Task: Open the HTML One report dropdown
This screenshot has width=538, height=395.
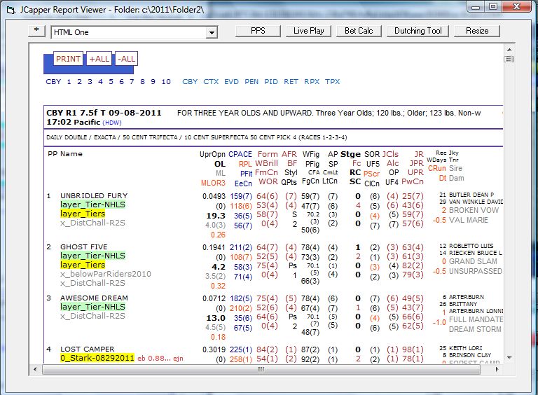Action: coord(211,33)
